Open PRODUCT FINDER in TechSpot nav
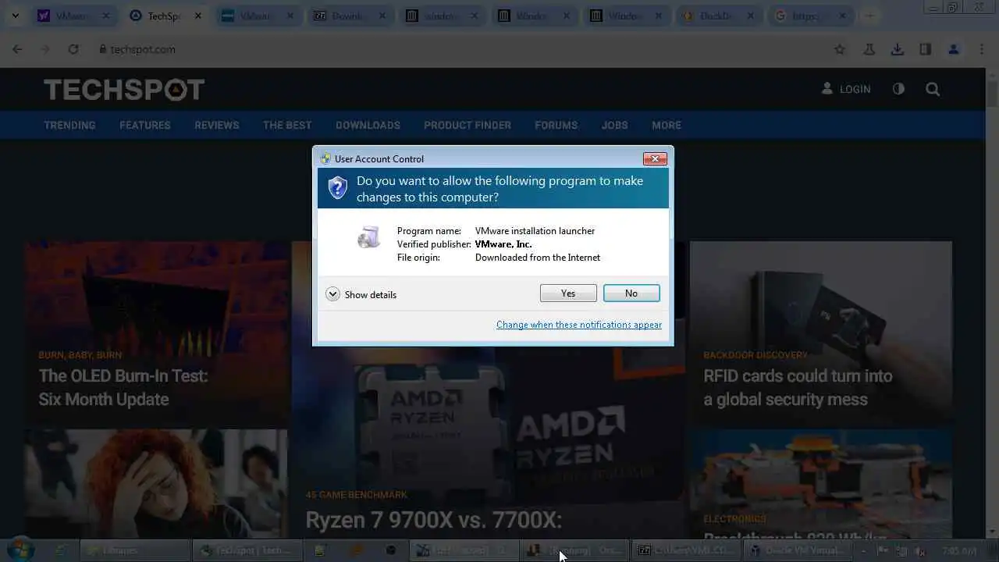The image size is (999, 562). click(x=468, y=125)
